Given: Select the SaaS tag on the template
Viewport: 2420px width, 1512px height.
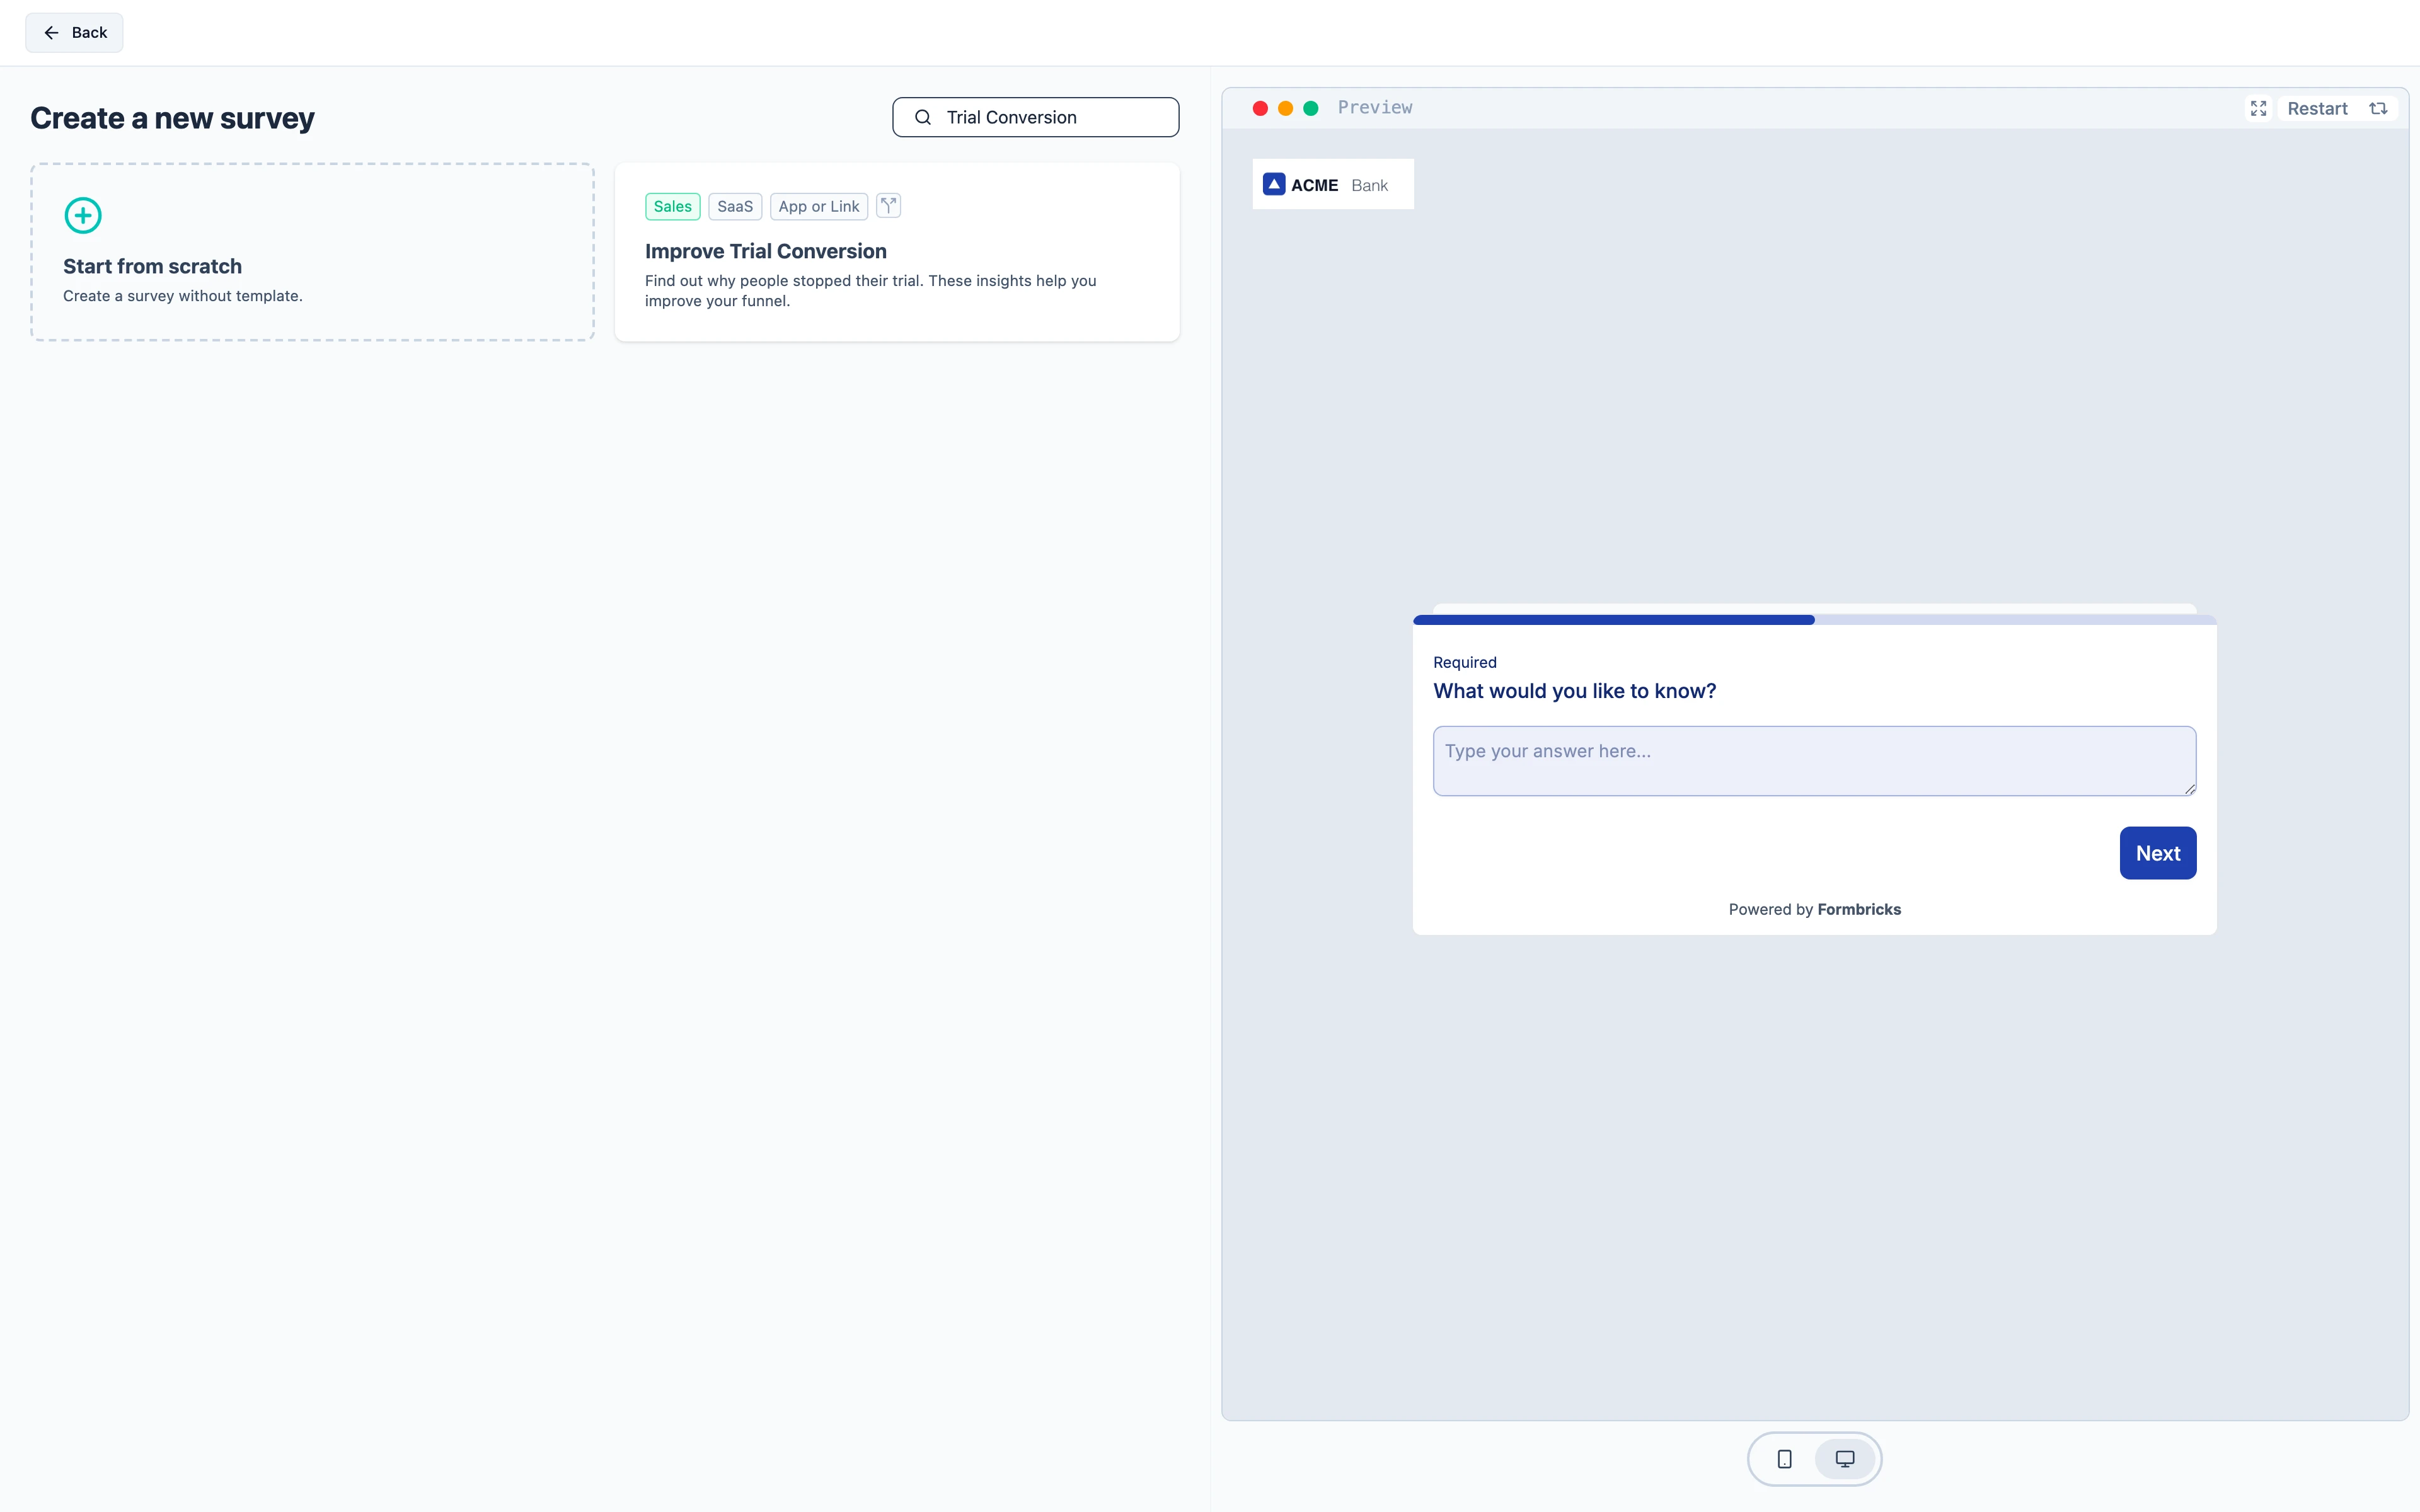Looking at the screenshot, I should [735, 206].
